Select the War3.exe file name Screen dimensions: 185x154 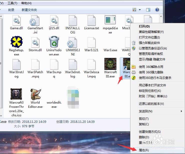[x=110, y=50]
